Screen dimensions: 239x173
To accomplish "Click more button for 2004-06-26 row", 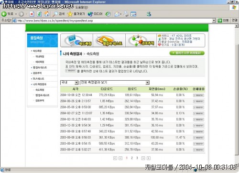I will point(198,101).
